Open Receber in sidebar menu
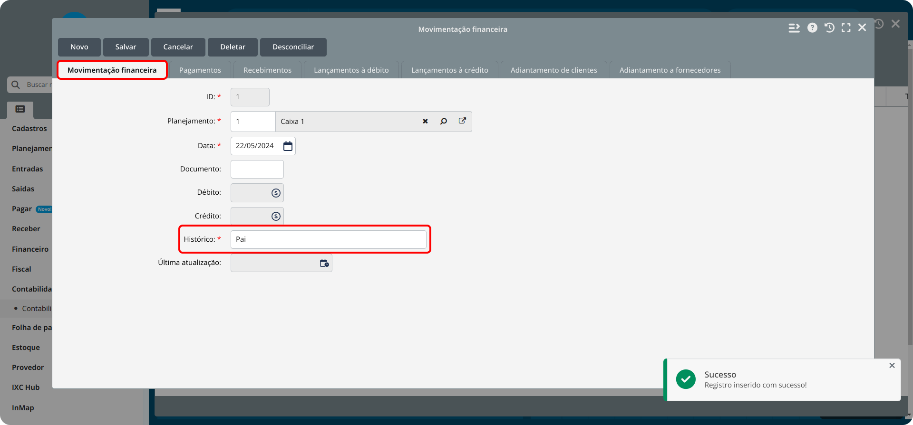 (26, 229)
